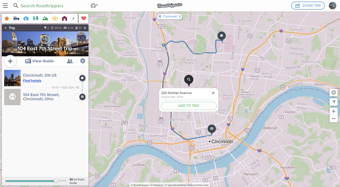This screenshot has height=187, width=340.
Task: Click the checkered finish marker on map
Action: coord(212,129)
